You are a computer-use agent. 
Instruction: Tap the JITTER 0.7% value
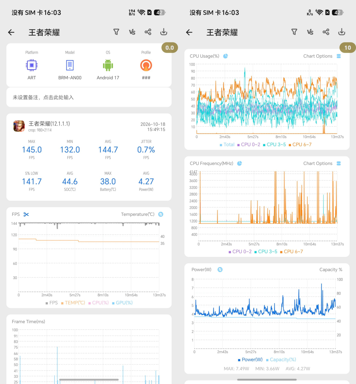point(146,149)
